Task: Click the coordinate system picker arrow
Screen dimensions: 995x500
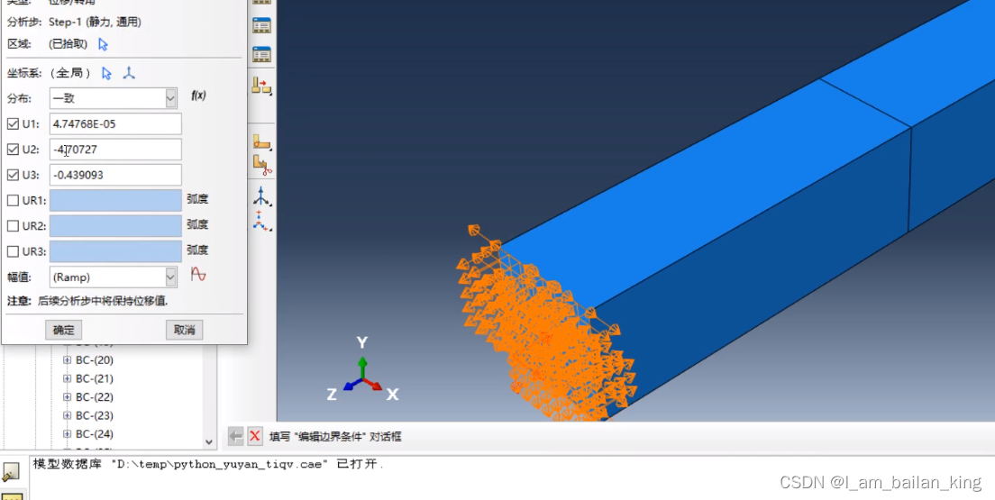Action: pyautogui.click(x=106, y=74)
